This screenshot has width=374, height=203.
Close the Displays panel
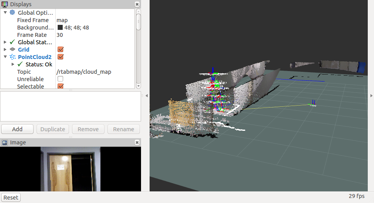(x=137, y=4)
